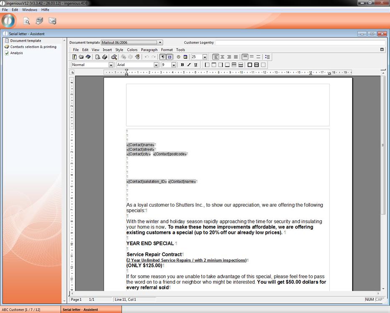Click the printer icon in top toolbar
This screenshot has width=390, height=313.
pyautogui.click(x=39, y=21)
